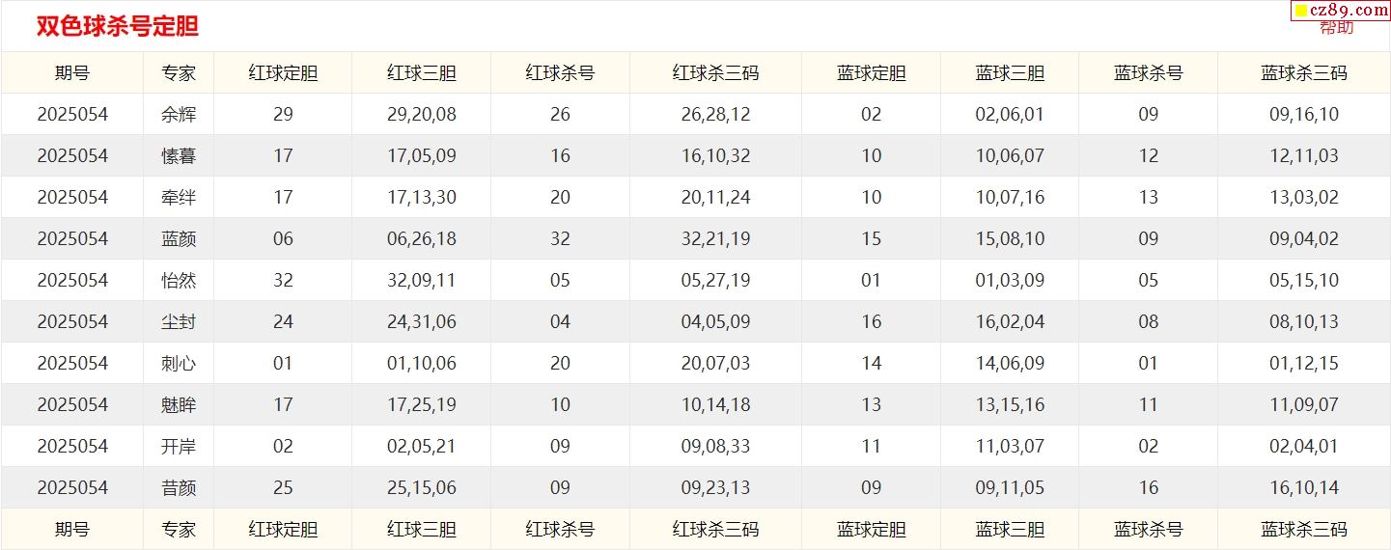Select expert name 开岸
Viewport: 1391px width, 550px height.
(179, 446)
